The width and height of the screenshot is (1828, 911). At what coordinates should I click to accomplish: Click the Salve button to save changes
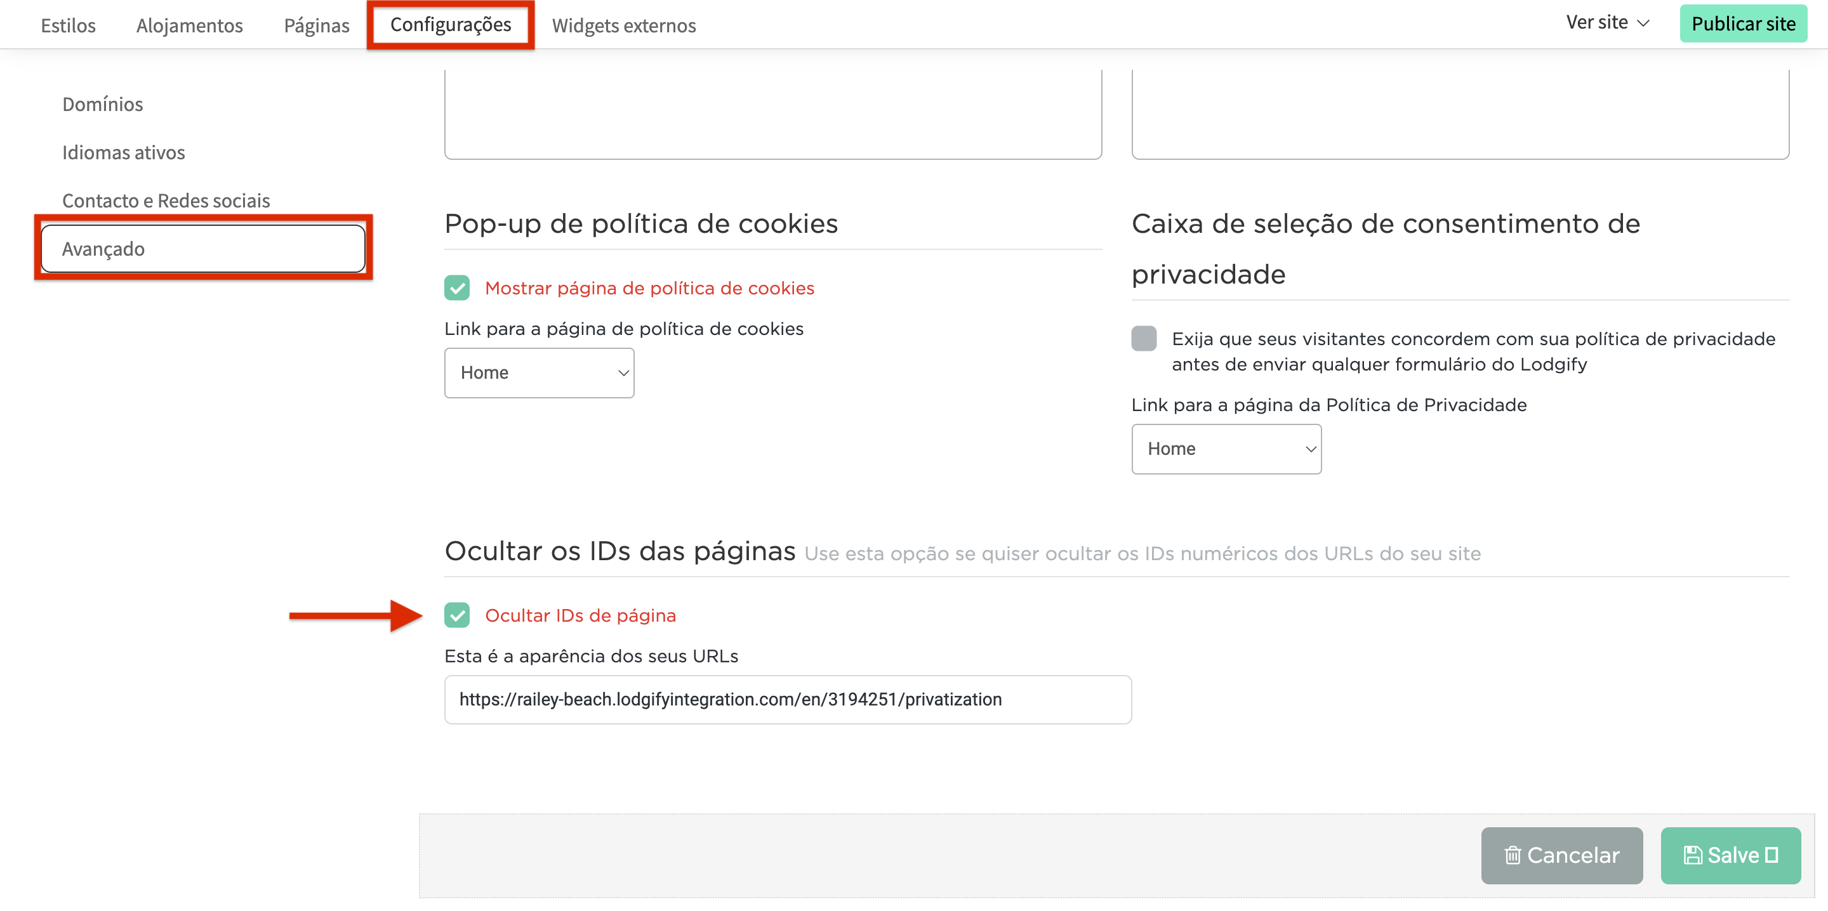[1730, 856]
